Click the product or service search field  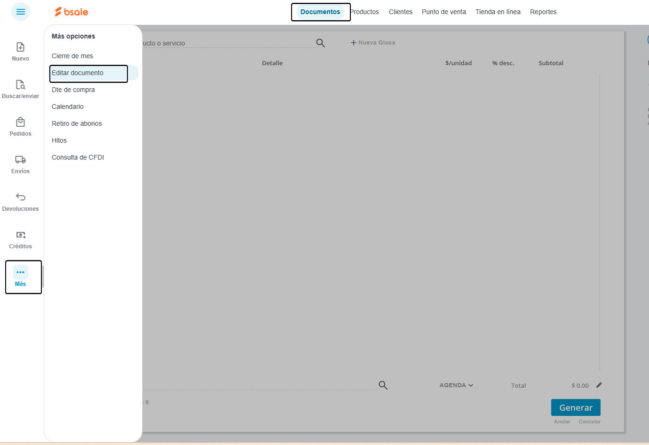point(228,43)
